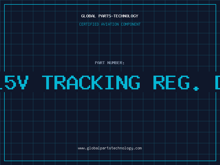Click the cut-off letter D after REG.
220x165 pixels.
click(x=217, y=82)
